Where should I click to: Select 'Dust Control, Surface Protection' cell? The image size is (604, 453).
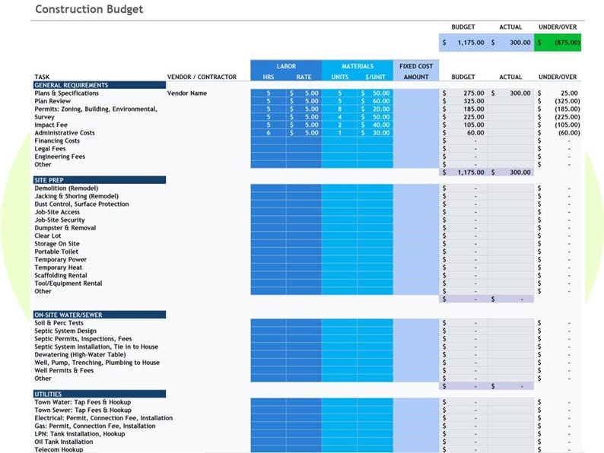click(81, 204)
